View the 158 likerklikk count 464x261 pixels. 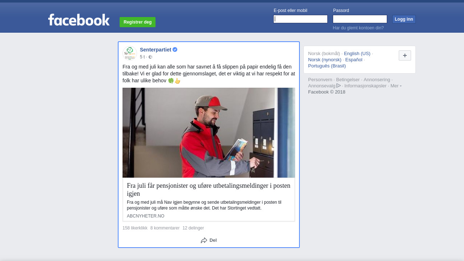pyautogui.click(x=135, y=228)
